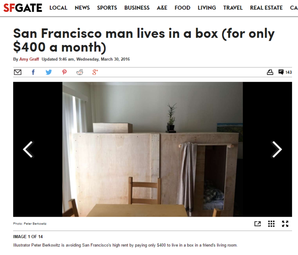The width and height of the screenshot is (298, 255).
Task: Go to previous gallery image
Action: (x=28, y=149)
